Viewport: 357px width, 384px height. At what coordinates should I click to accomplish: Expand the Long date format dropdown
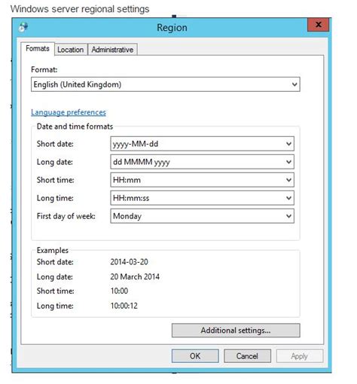click(202, 162)
